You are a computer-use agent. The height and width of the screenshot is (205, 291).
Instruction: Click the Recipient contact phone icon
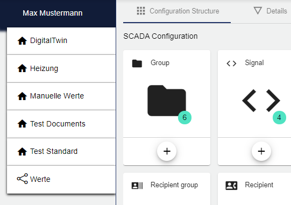click(x=231, y=186)
